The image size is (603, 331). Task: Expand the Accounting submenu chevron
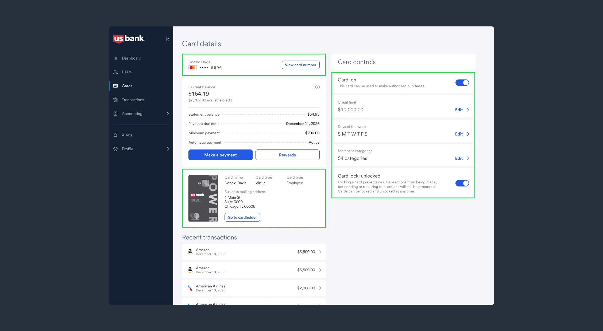click(x=168, y=114)
